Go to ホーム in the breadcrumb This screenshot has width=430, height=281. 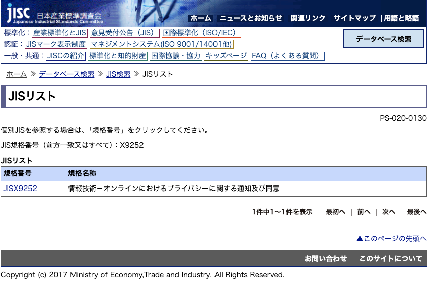coord(17,74)
